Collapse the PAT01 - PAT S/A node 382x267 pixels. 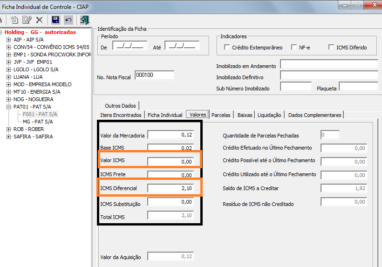tap(9, 107)
